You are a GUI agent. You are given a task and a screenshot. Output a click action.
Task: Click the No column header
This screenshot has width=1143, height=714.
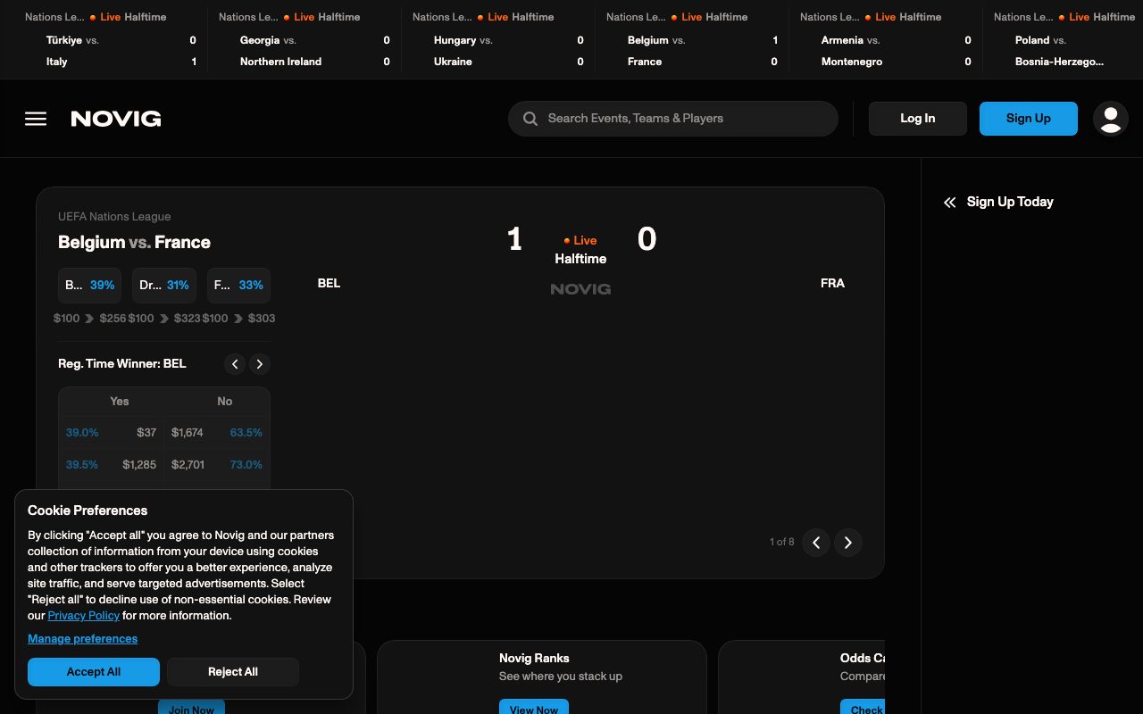[225, 402]
